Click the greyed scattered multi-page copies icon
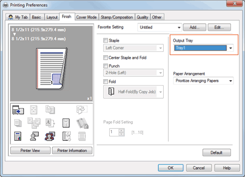 34,123
